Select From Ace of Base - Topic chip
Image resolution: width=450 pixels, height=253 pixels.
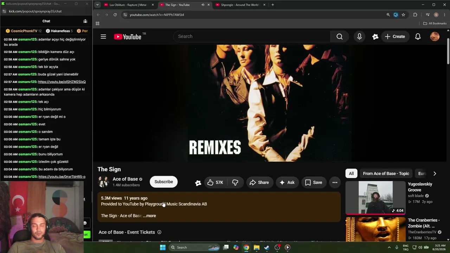coord(386,174)
